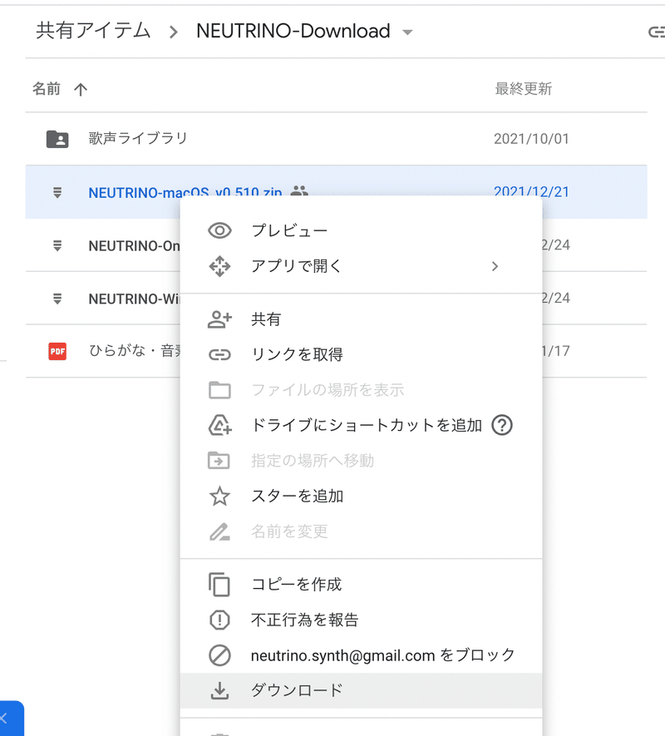Sort by 最終更新 column header

(523, 89)
